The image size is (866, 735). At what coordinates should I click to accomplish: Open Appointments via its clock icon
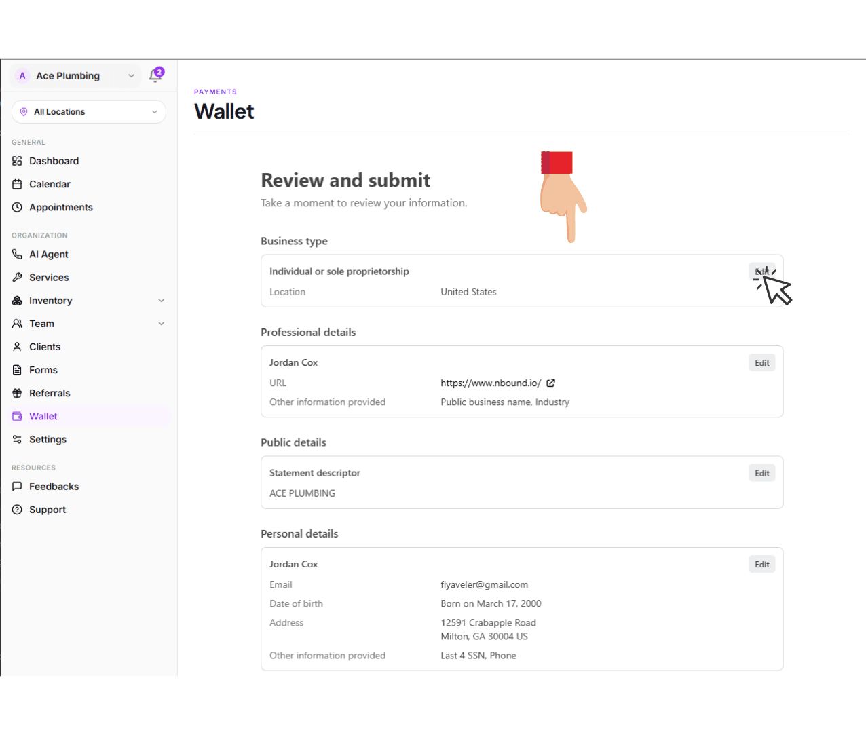(x=17, y=207)
